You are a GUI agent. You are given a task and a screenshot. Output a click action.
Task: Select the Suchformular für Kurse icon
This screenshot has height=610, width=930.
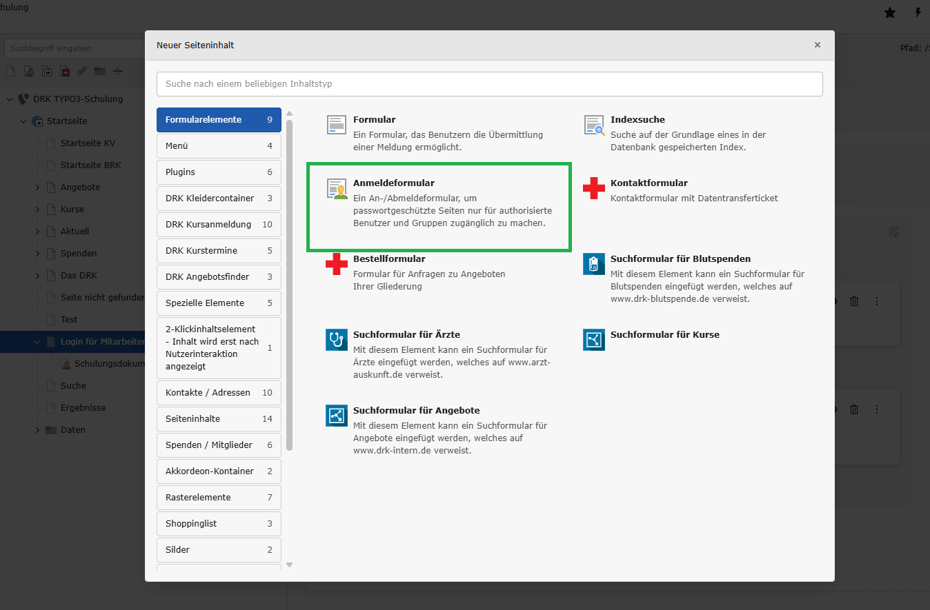point(594,340)
